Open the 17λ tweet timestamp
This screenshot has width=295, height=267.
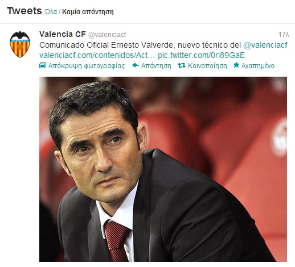[284, 35]
